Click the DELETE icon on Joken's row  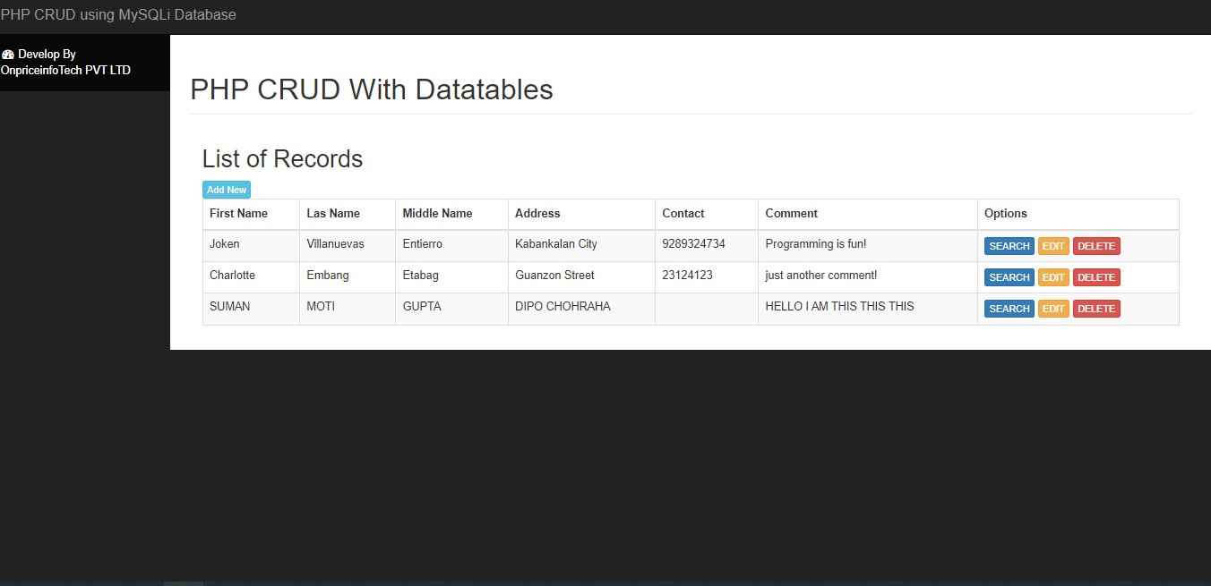click(x=1096, y=245)
